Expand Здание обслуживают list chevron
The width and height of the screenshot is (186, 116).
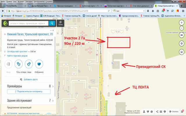(x=53, y=101)
